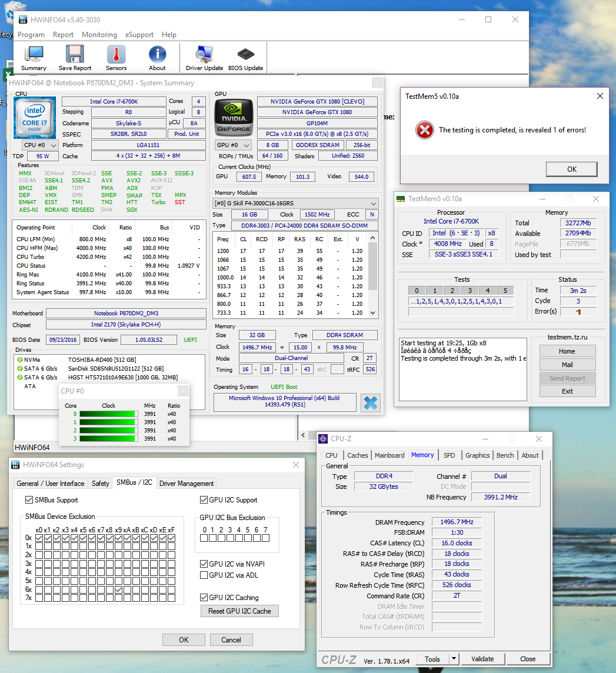The width and height of the screenshot is (616, 673).
Task: Click the memory timings scrollbar thumb
Action: [x=372, y=266]
